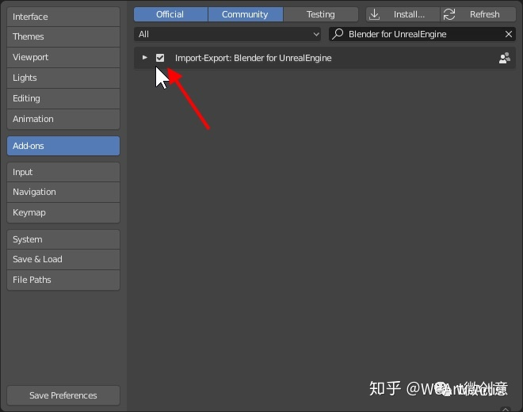Click the circular arrows icon on Refresh
This screenshot has width=523, height=412.
coord(449,14)
